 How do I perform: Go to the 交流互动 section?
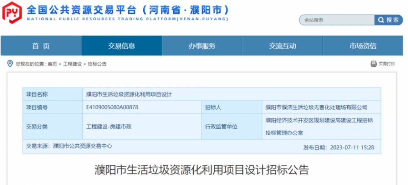point(282,46)
